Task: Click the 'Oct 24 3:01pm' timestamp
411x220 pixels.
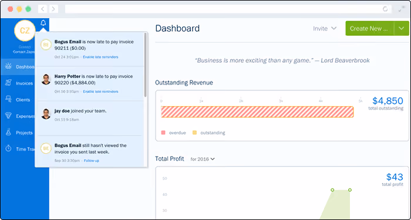Action: (66, 57)
